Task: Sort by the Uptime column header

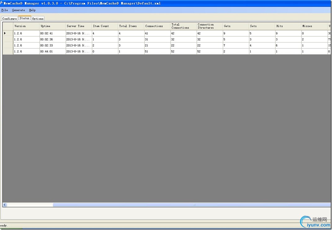Action: click(x=52, y=26)
